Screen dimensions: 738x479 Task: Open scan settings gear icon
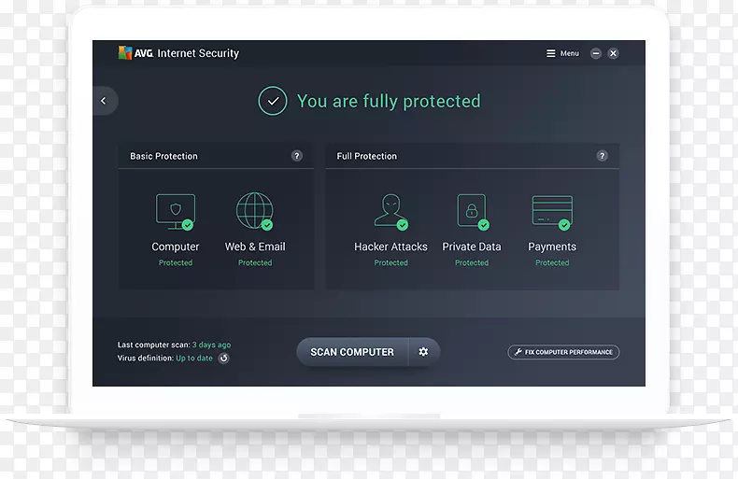(423, 352)
